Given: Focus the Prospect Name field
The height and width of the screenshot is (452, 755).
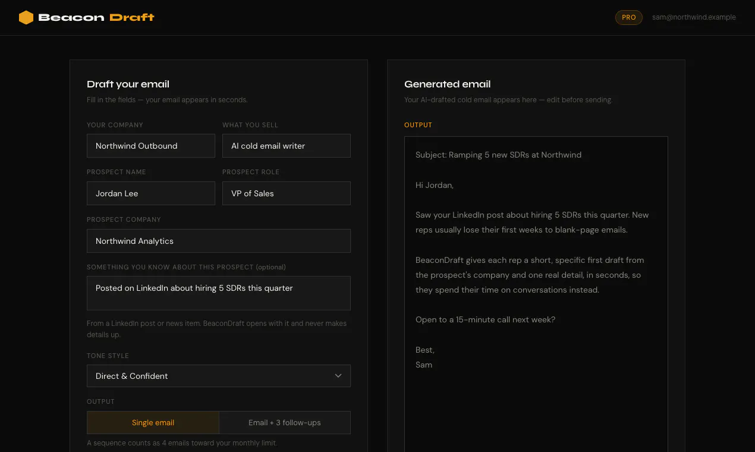Looking at the screenshot, I should [x=151, y=193].
